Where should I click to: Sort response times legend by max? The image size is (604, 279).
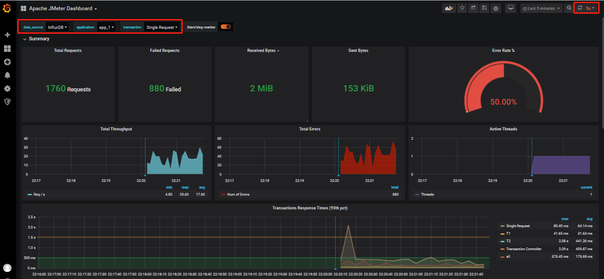(x=565, y=219)
